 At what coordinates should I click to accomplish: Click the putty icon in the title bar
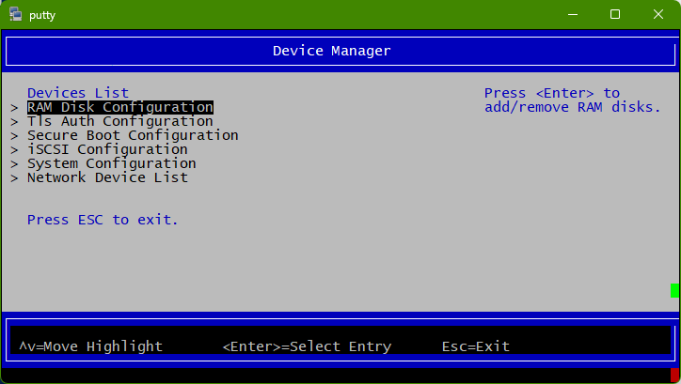coord(15,14)
